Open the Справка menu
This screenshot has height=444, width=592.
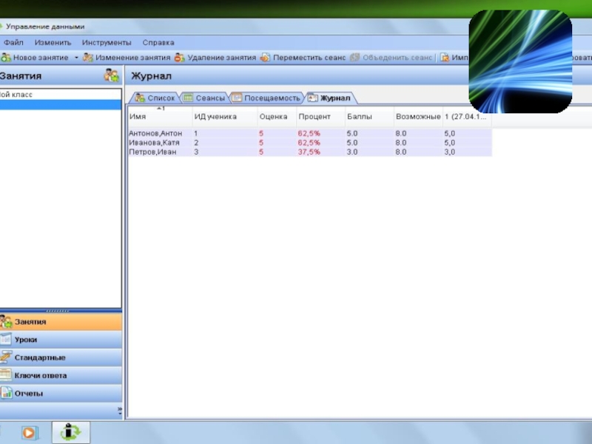coord(158,42)
